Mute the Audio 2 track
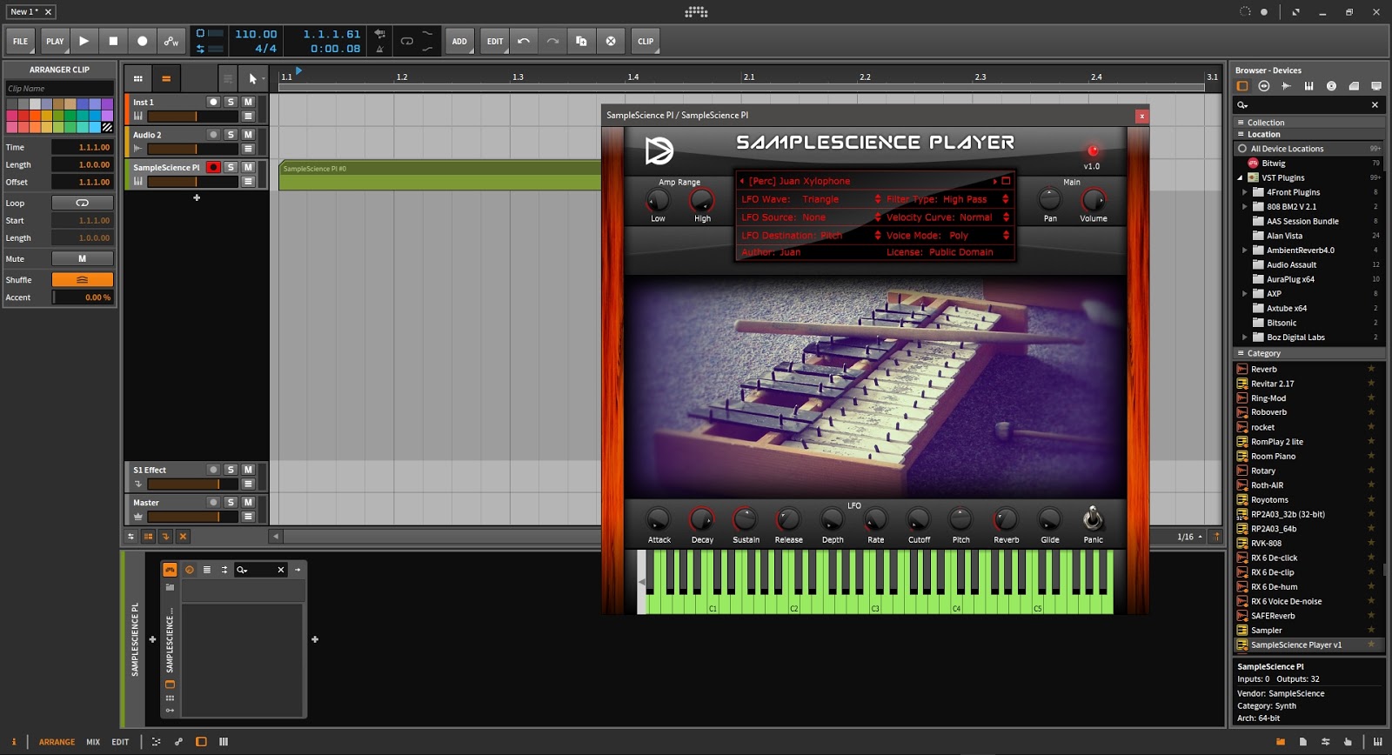The height and width of the screenshot is (755, 1392). point(248,135)
